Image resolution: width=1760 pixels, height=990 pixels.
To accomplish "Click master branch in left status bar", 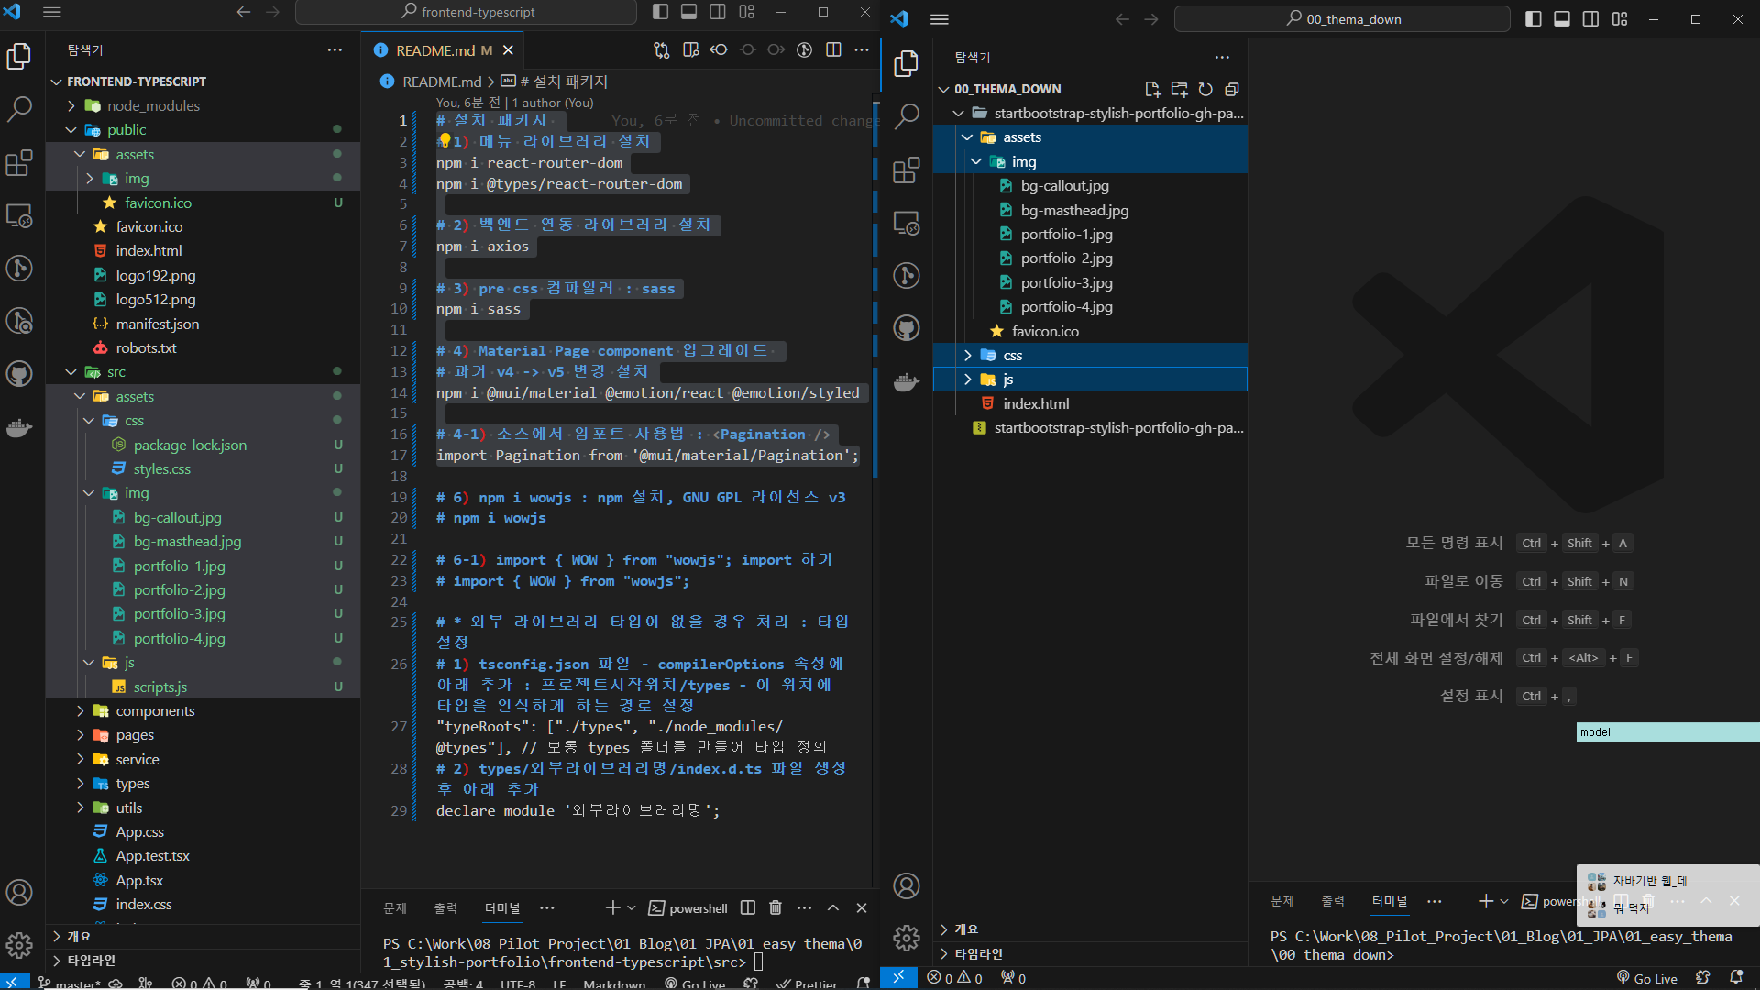I will pyautogui.click(x=70, y=984).
